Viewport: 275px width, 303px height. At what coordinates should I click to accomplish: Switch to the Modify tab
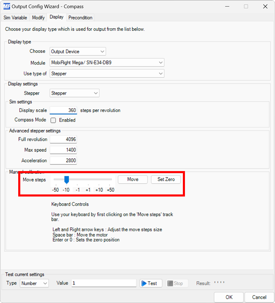38,18
